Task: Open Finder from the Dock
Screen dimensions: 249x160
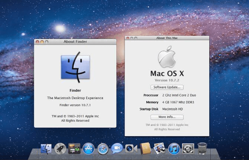Action: [x=46, y=149]
